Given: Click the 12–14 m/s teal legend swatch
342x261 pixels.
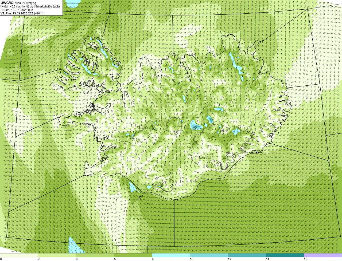Looking at the screenshot, I should click(247, 255).
